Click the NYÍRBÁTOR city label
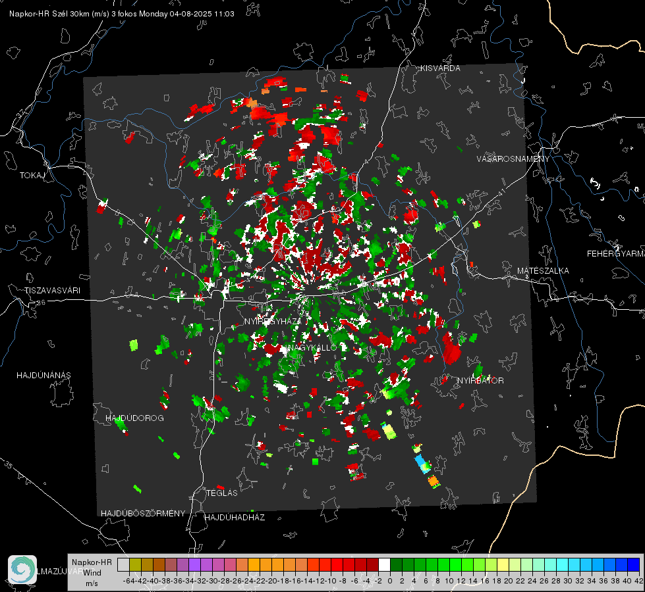 pyautogui.click(x=480, y=381)
